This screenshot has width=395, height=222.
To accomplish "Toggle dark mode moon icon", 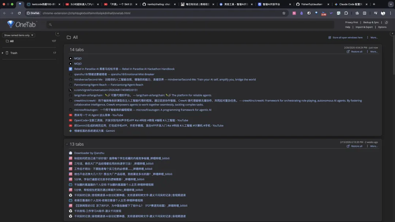I will (386, 22).
